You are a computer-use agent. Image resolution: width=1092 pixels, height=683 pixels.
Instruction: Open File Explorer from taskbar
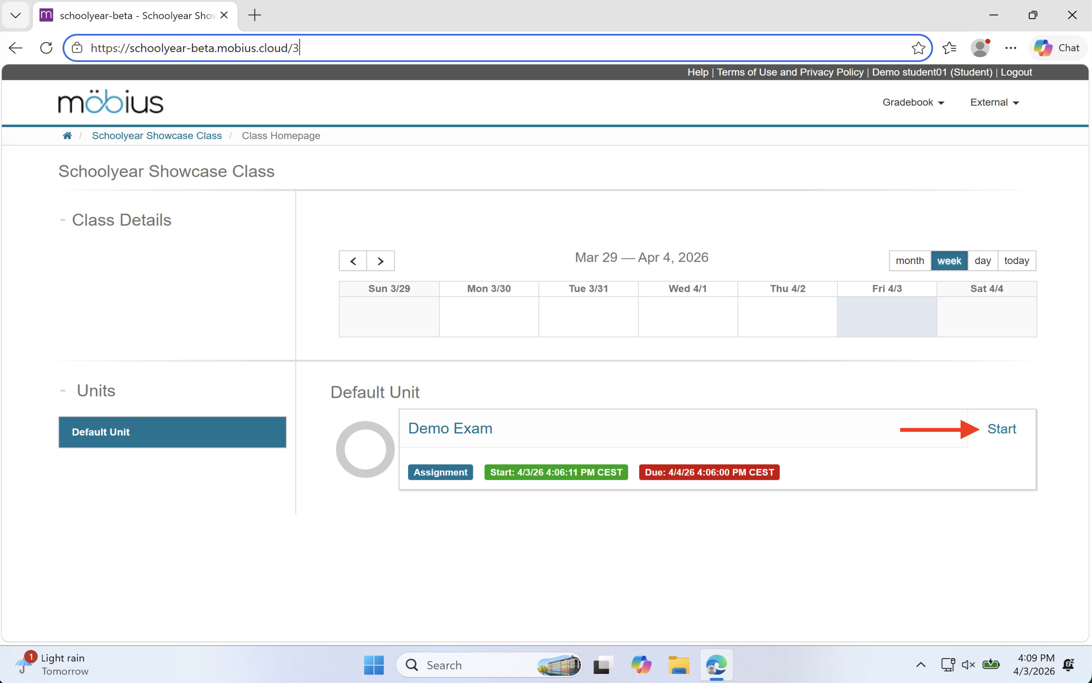tap(678, 665)
